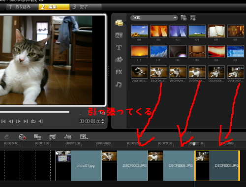
Task: Open the instant project tool icon
Action: tap(84, 137)
